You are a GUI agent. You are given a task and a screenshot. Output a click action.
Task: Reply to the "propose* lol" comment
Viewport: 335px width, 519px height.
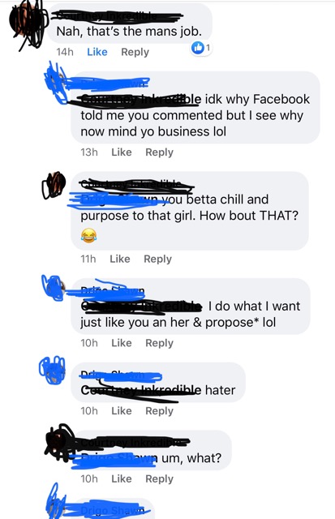point(159,343)
